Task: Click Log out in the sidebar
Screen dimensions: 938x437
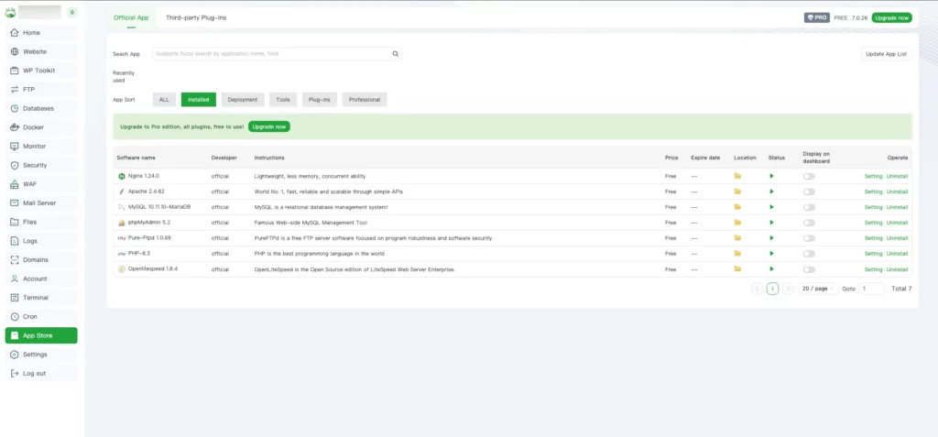Action: [41, 374]
